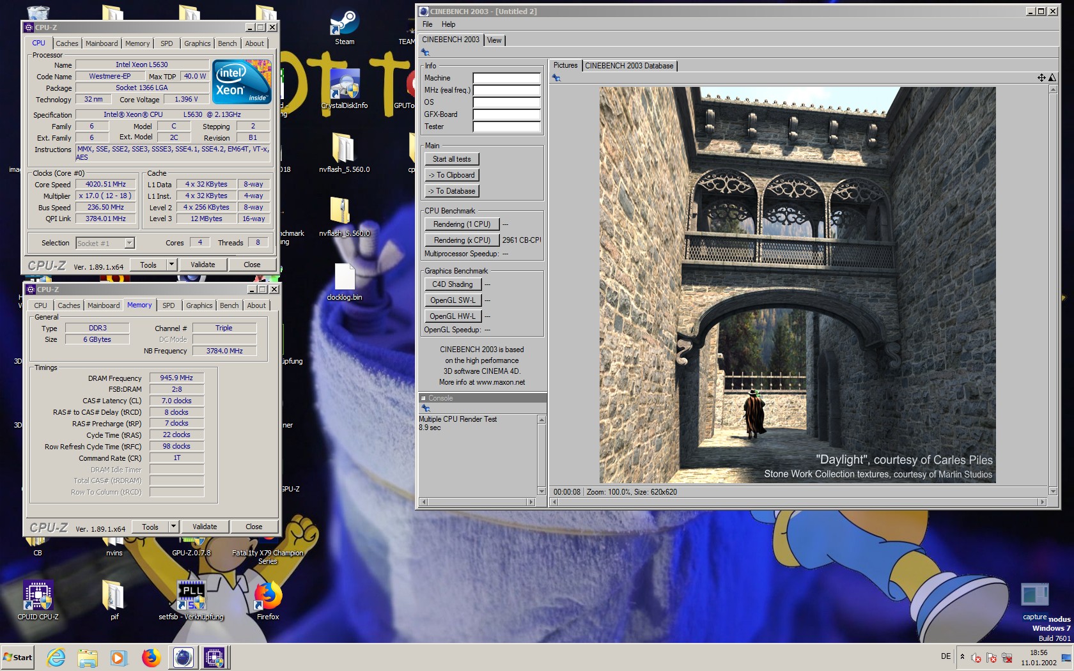Image resolution: width=1074 pixels, height=671 pixels.
Task: Open the Tools dropdown arrow in the CPU-Z Memory window
Action: pyautogui.click(x=173, y=527)
